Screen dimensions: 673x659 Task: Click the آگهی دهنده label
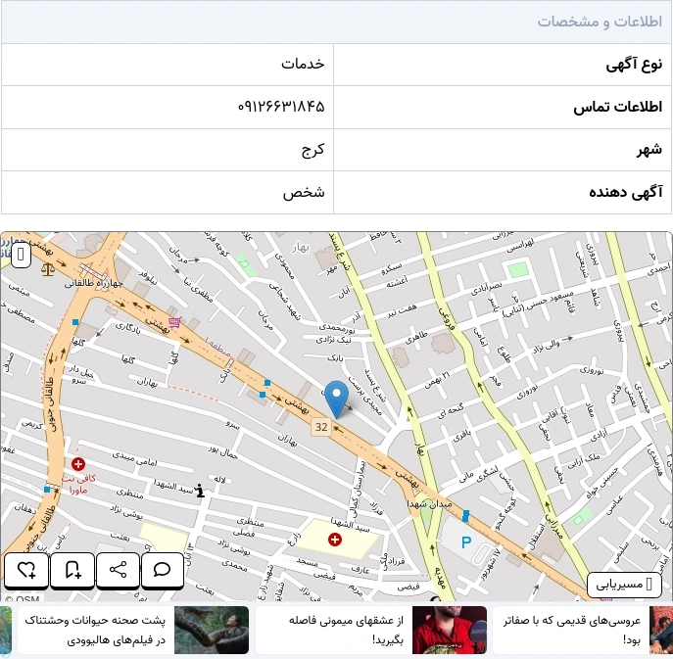click(x=626, y=192)
